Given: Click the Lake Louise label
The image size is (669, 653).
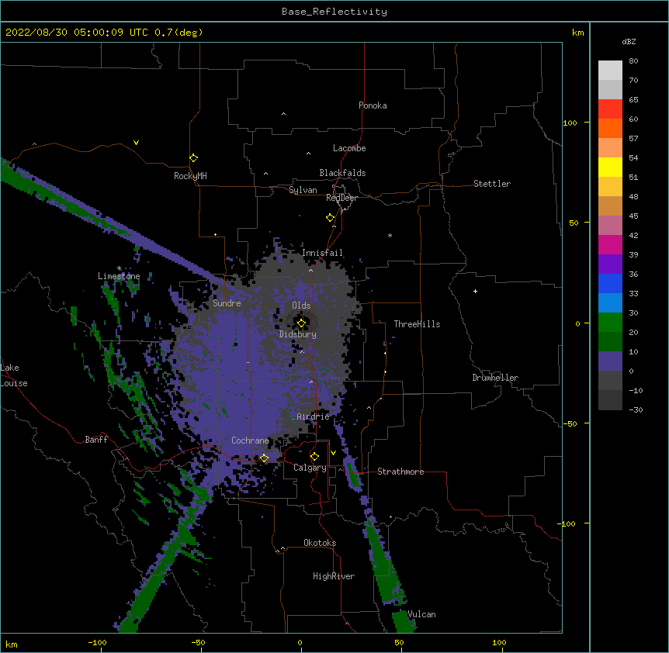Looking at the screenshot, I should [14, 375].
